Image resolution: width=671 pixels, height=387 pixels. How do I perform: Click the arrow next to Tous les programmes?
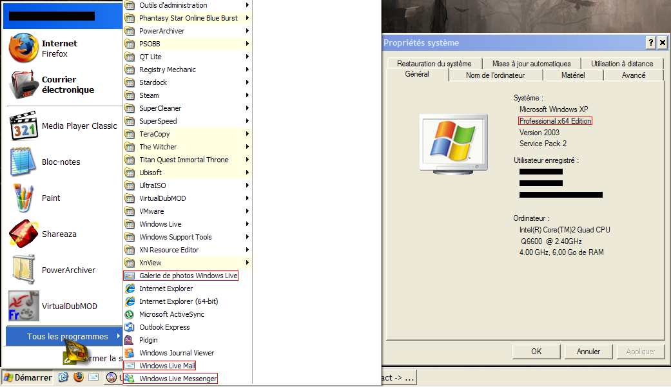(x=118, y=336)
